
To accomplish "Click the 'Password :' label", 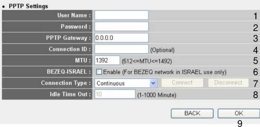I will click(76, 27).
